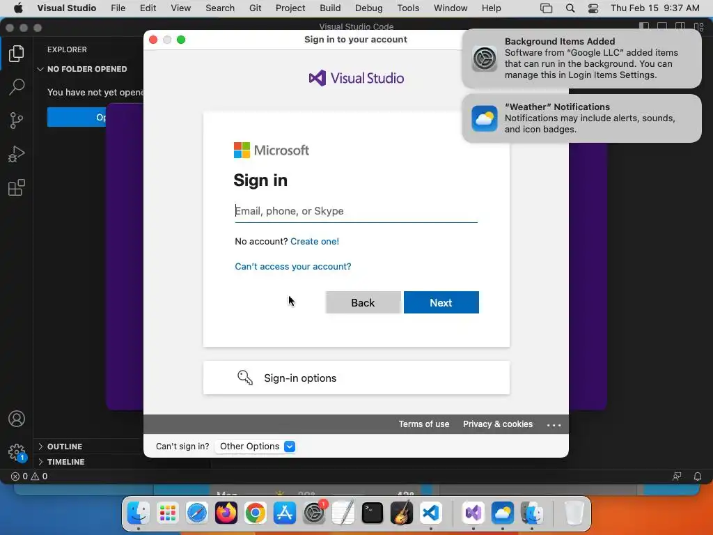
Task: Open Finder from the Dock
Action: (139, 513)
